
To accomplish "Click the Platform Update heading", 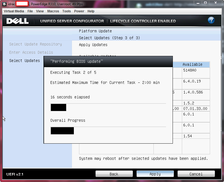I will click(x=95, y=31).
